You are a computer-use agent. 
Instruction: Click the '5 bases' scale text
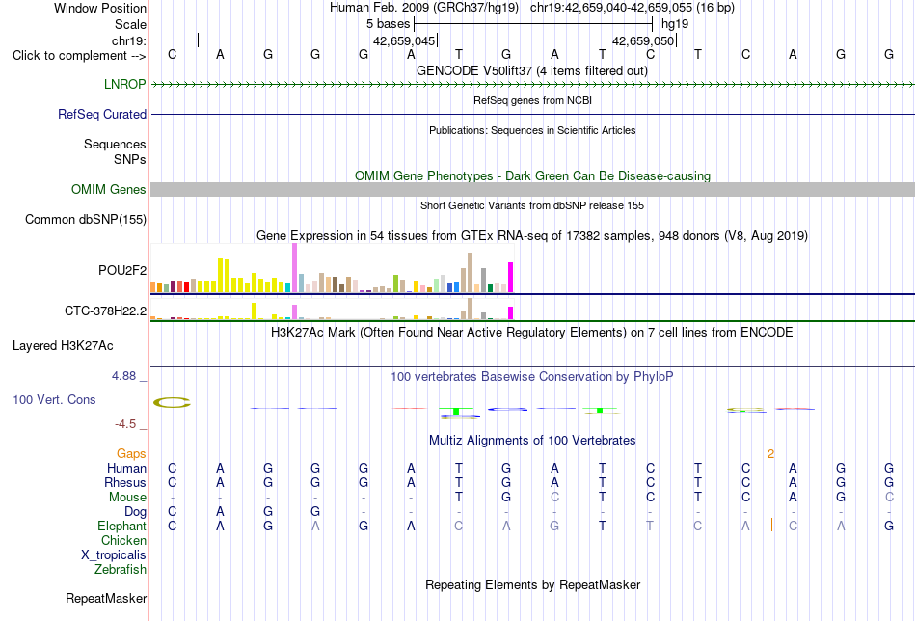point(388,24)
